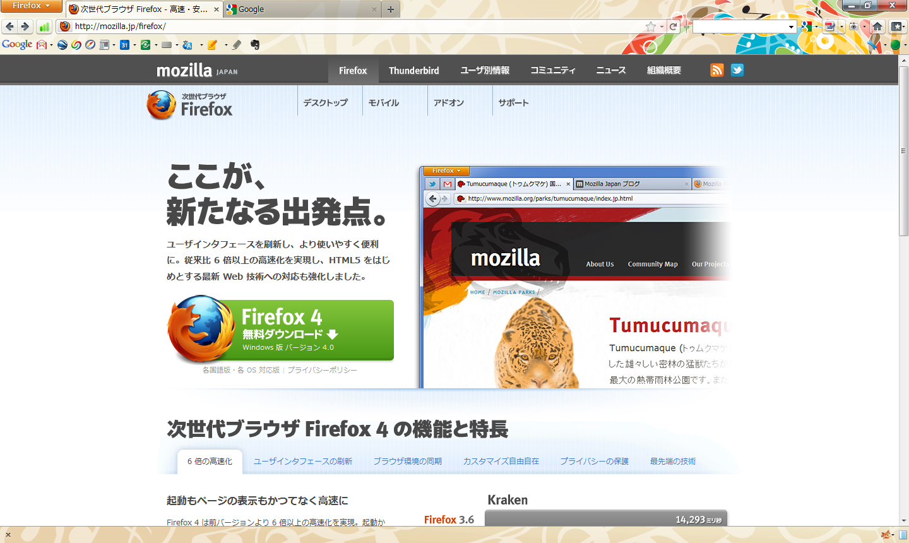
Task: Select the カスタマイズ自由自在 feature tab
Action: tap(501, 462)
